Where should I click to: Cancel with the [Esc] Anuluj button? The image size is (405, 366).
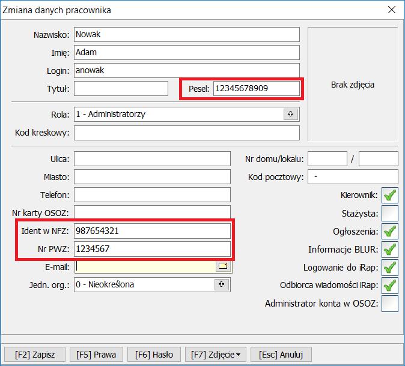coord(281,355)
